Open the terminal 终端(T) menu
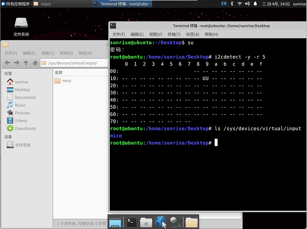The height and width of the screenshot is (229, 307). pos(174,34)
